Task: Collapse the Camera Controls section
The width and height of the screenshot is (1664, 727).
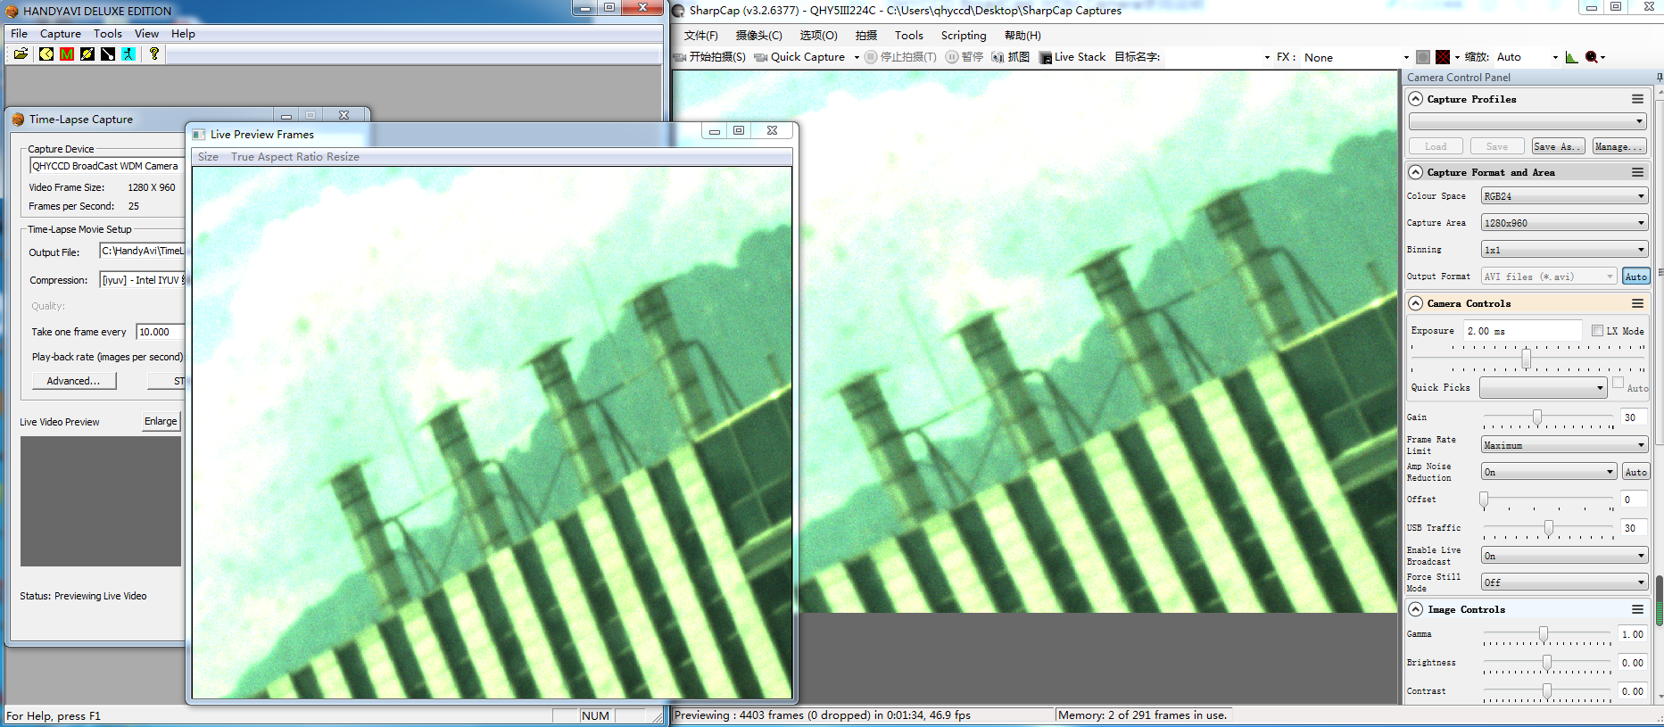Action: (1416, 303)
